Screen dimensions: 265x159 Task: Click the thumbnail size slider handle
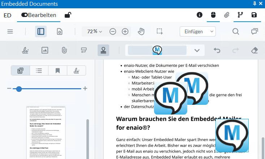(x=19, y=89)
